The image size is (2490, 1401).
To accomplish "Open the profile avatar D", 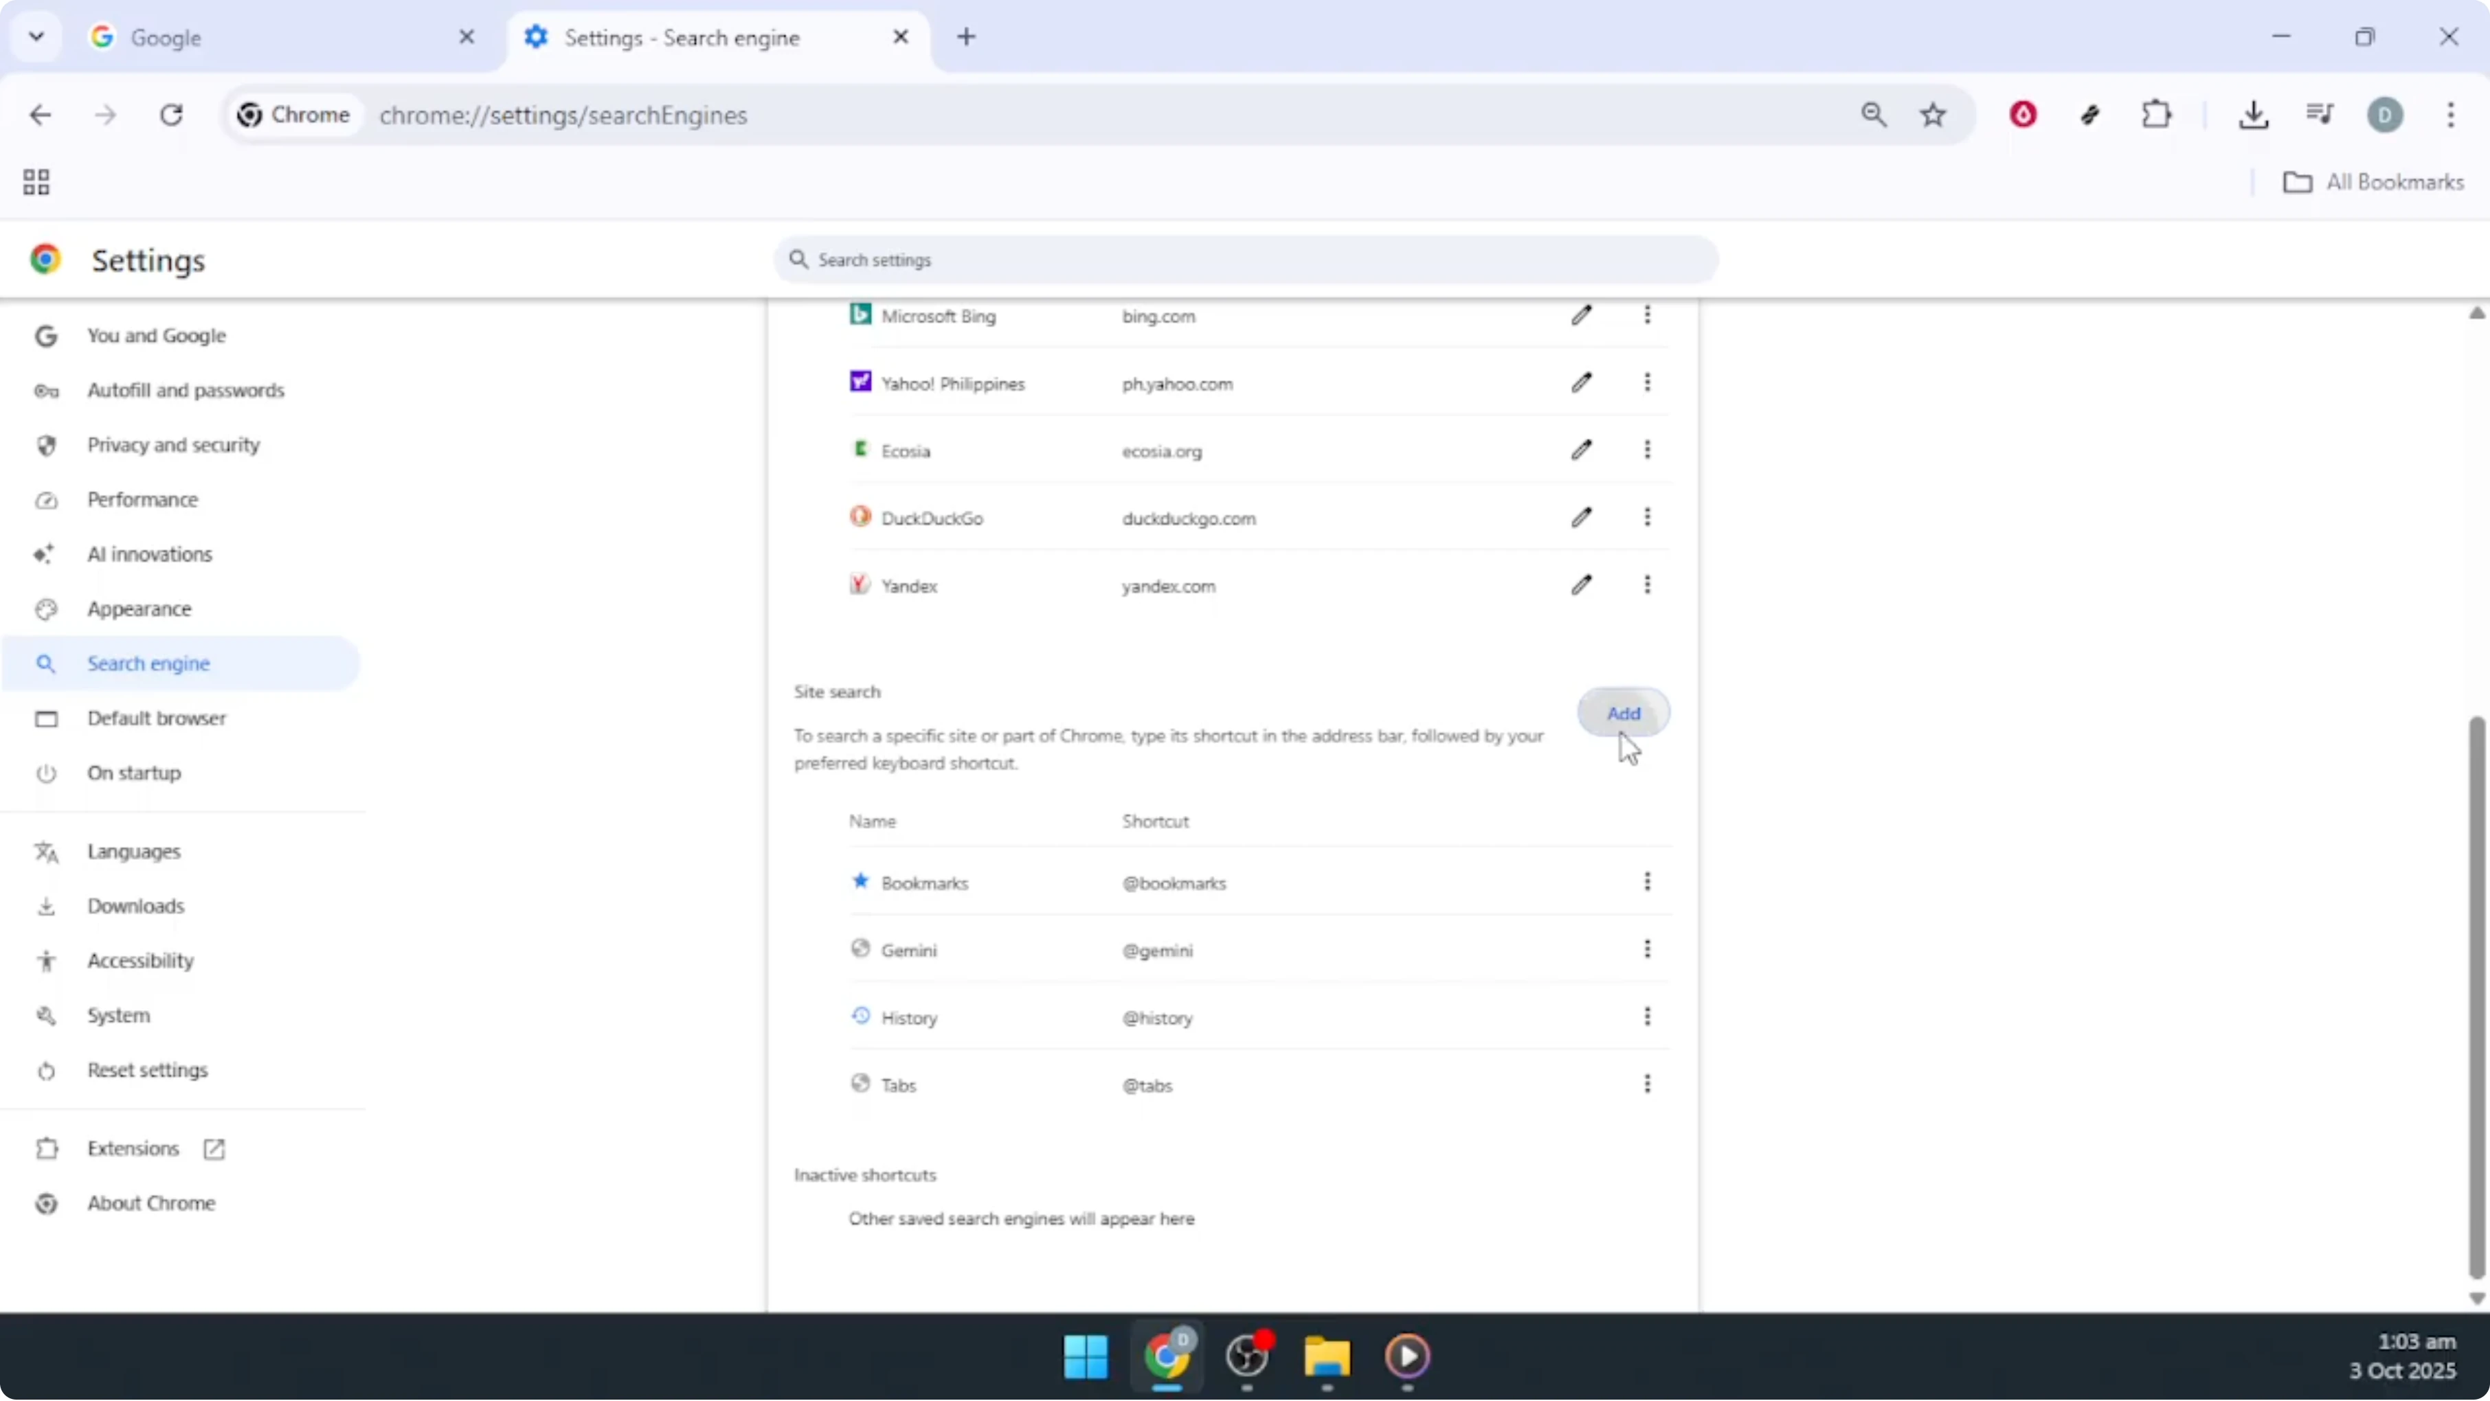I will pos(2385,115).
